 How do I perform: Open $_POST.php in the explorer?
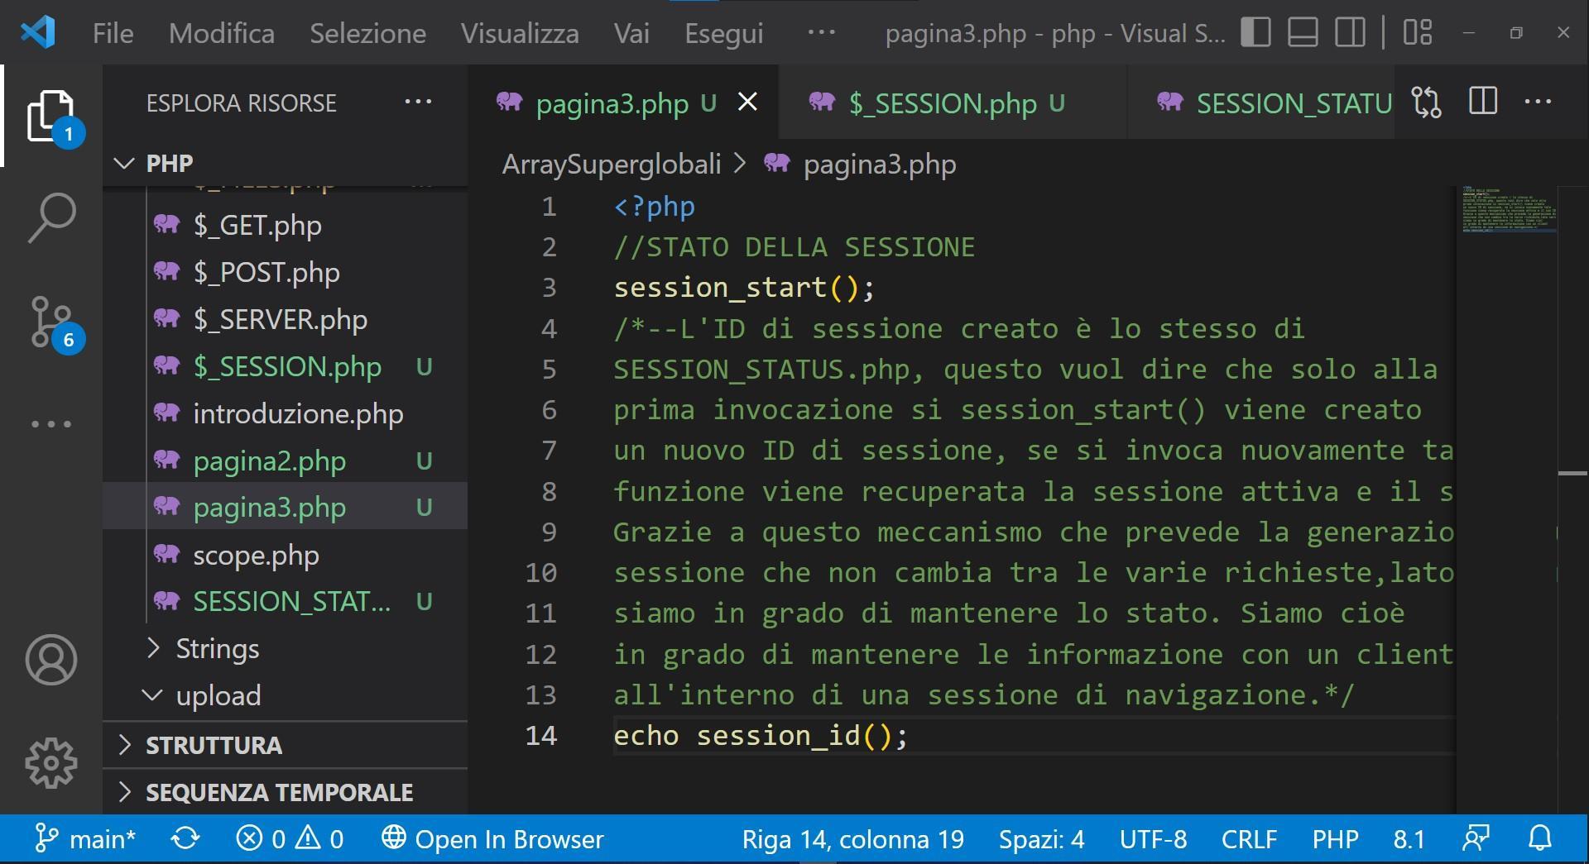285,272
